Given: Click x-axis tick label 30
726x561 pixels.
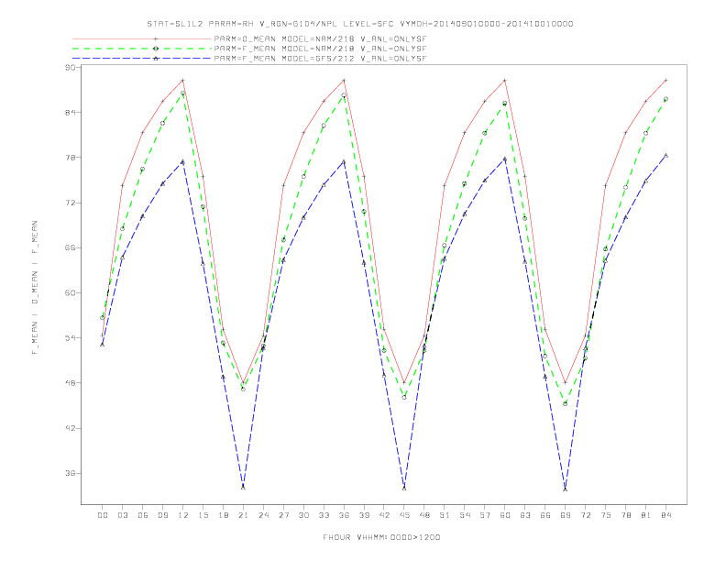Looking at the screenshot, I should [303, 515].
